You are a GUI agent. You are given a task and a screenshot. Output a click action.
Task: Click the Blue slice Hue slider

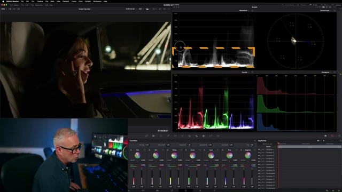pyautogui.click(x=229, y=166)
